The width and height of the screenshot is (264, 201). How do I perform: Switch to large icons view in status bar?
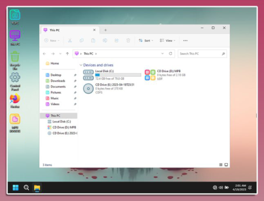(x=226, y=165)
